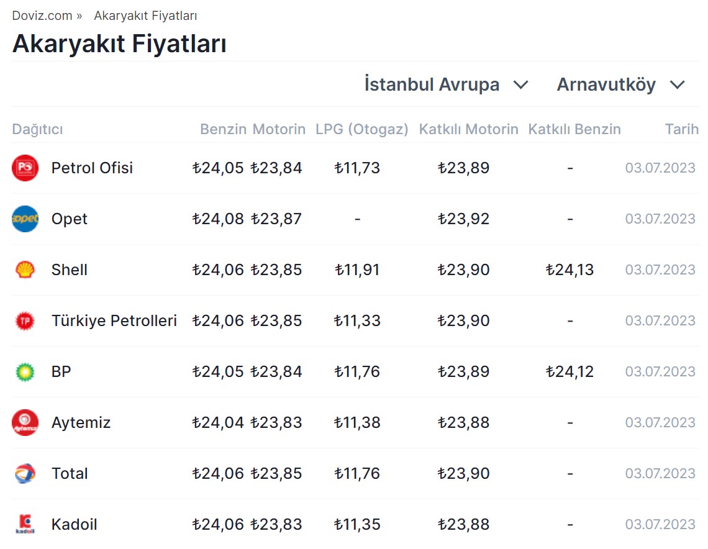Click the Opet brand logo
Screen dimensions: 708x549
click(25, 219)
